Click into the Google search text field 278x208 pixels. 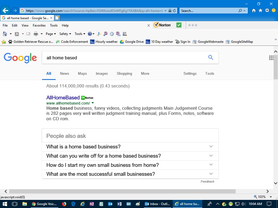pyautogui.click(x=122, y=58)
